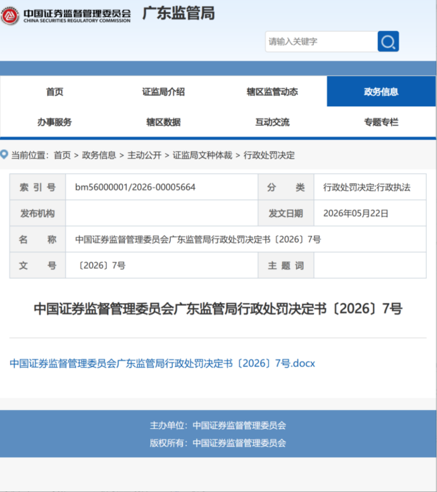Click the CHINA SECURITIES REGULATORY COMMISSION text
The width and height of the screenshot is (437, 492).
pos(77,21)
